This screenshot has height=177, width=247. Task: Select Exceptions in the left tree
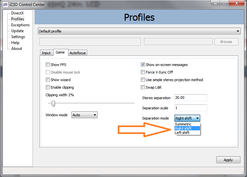(x=20, y=25)
